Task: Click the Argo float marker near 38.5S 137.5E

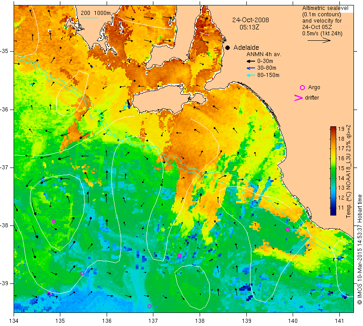Action: [179, 255]
